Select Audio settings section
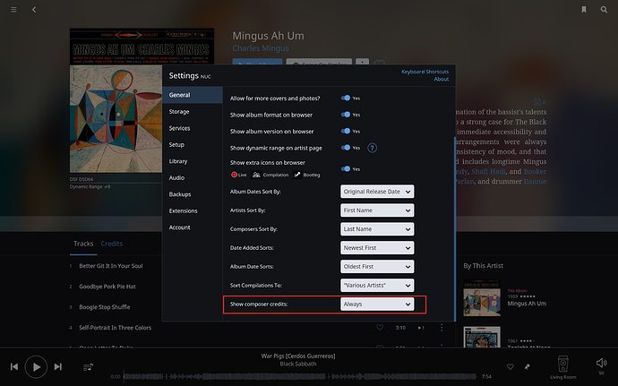 pos(193,178)
